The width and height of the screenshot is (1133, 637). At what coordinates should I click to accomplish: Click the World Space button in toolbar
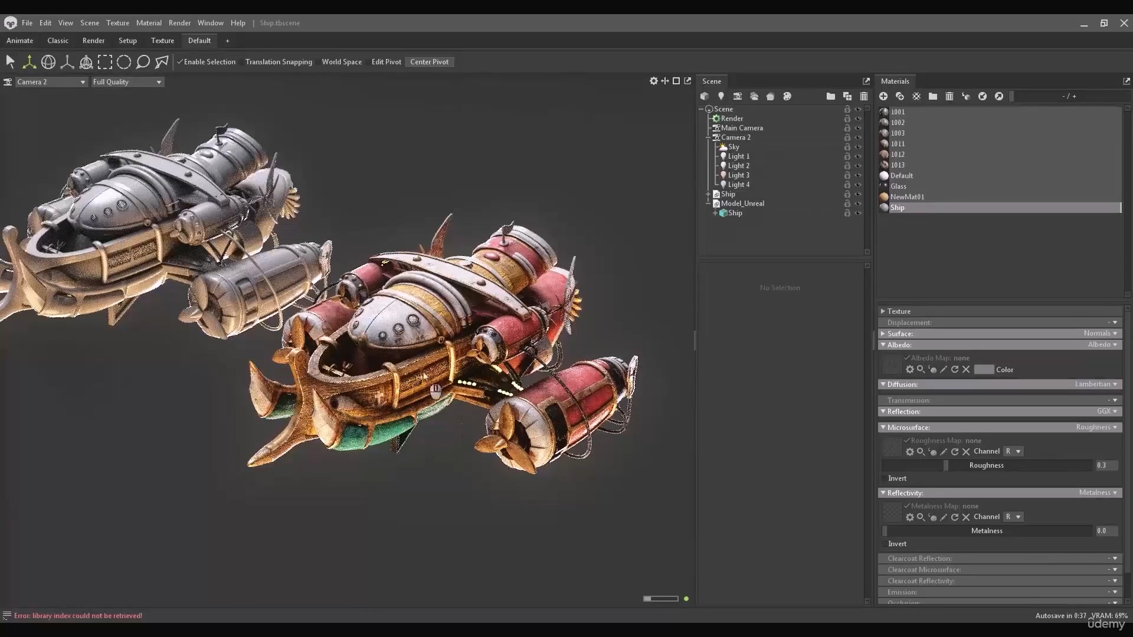click(341, 61)
